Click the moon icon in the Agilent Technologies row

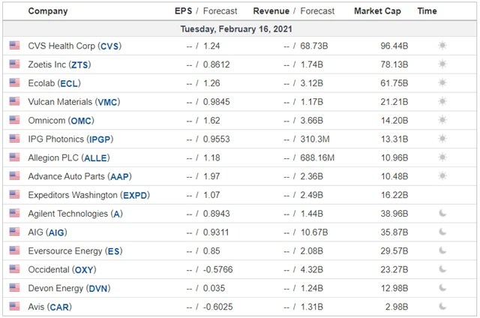coord(442,213)
